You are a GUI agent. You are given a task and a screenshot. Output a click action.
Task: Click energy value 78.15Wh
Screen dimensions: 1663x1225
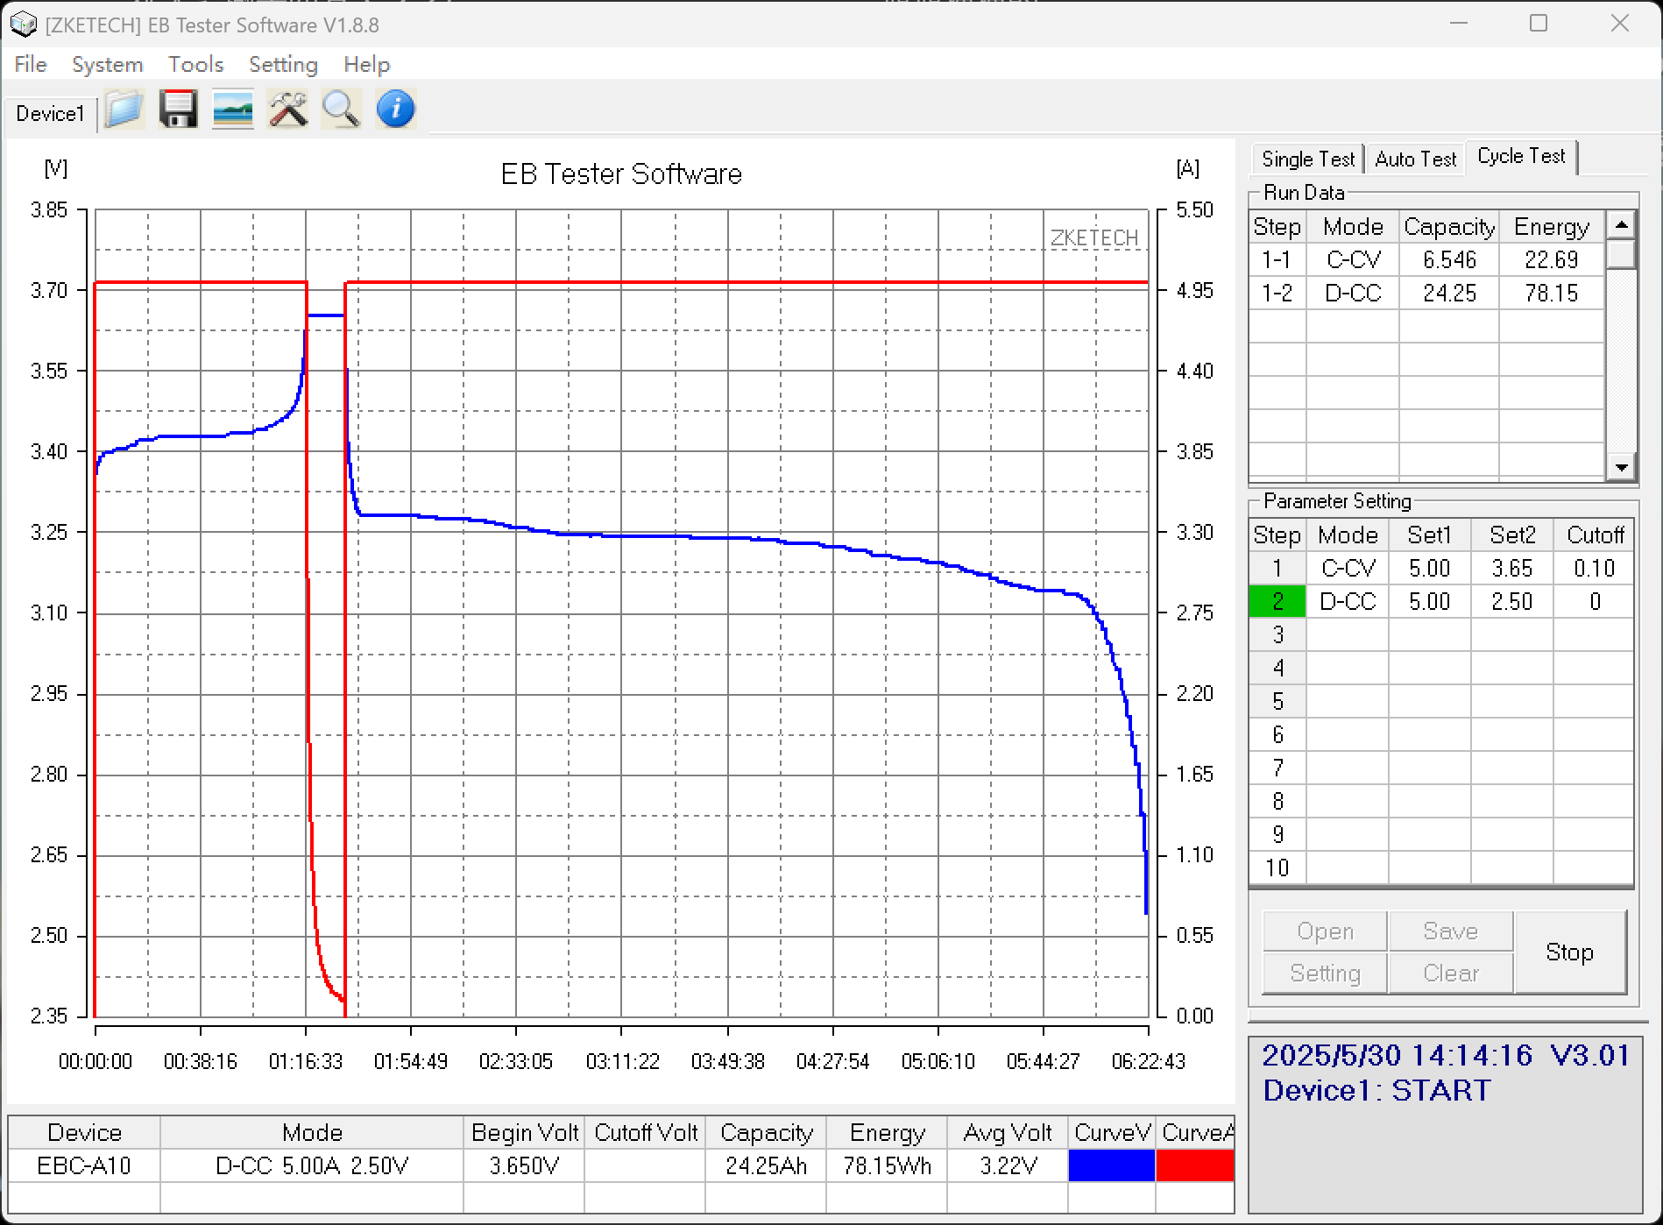pyautogui.click(x=887, y=1166)
